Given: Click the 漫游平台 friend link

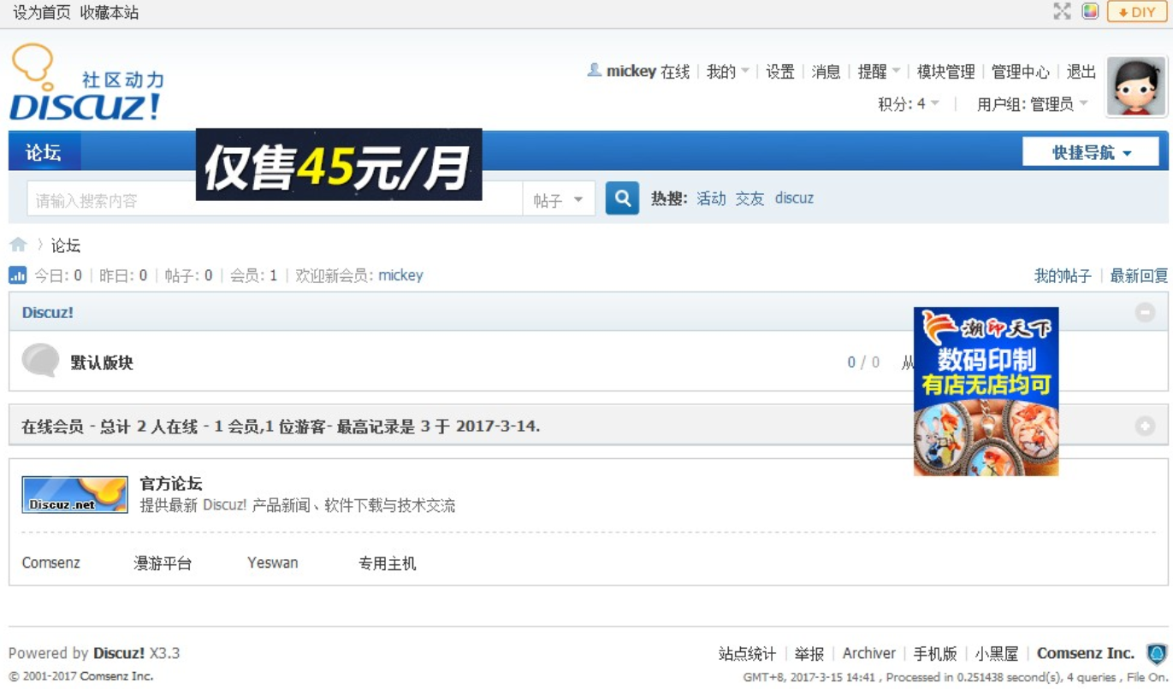Looking at the screenshot, I should point(163,563).
